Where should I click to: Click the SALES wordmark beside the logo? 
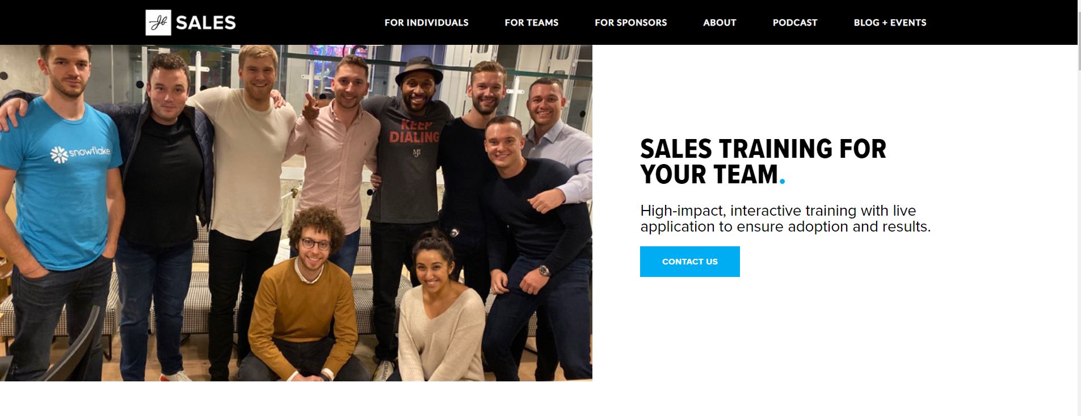(x=205, y=23)
